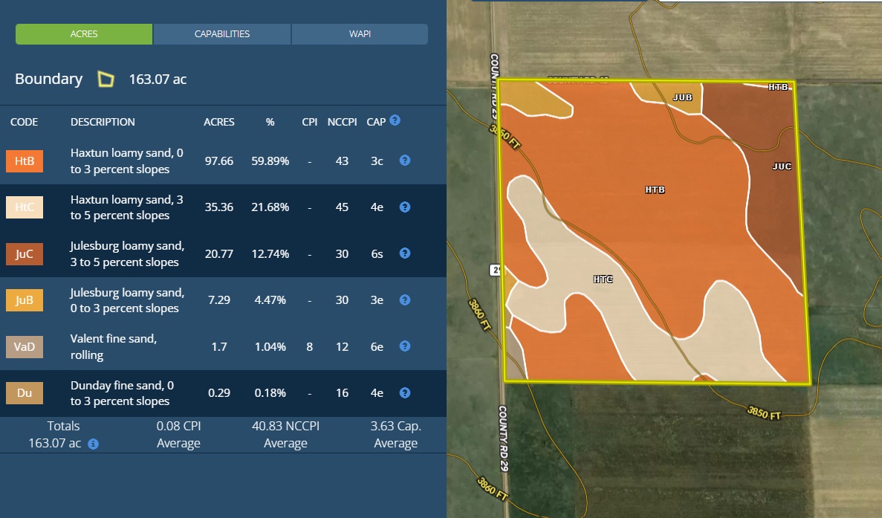This screenshot has width=882, height=518.
Task: Click the HTB label on the map
Action: click(x=655, y=190)
